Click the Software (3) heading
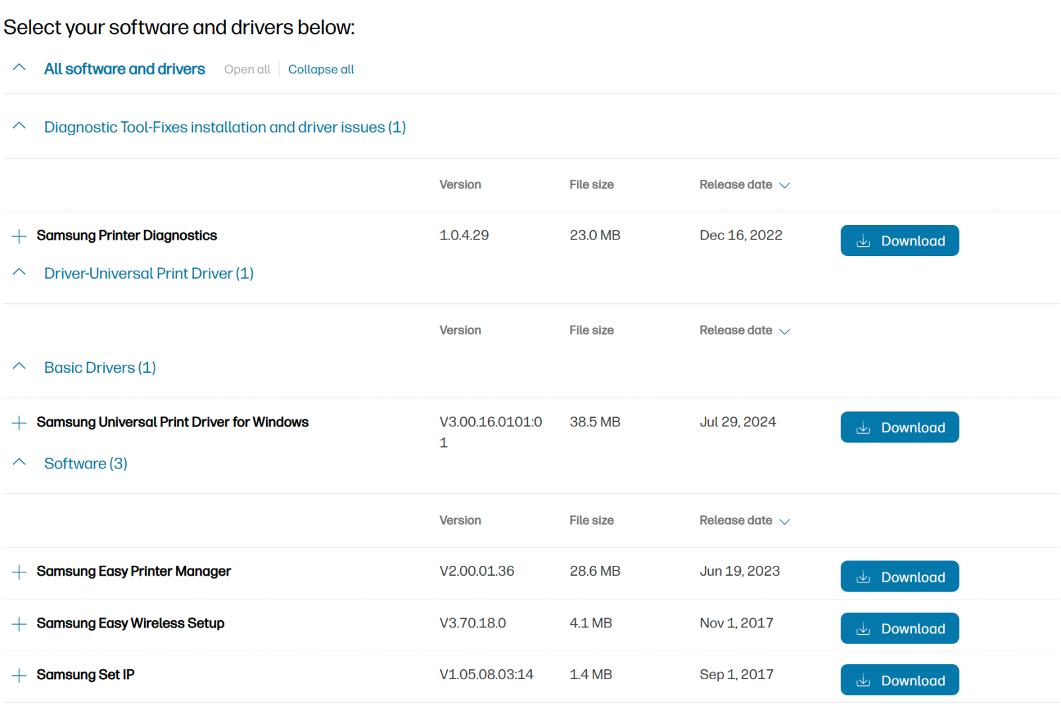The width and height of the screenshot is (1061, 719). [86, 464]
